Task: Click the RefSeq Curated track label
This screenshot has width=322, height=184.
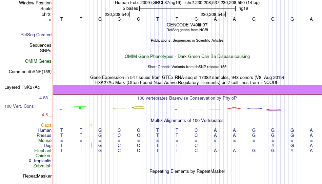Action: pos(36,35)
